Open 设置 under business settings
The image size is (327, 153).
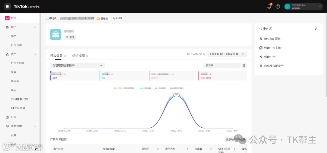[x=14, y=135]
